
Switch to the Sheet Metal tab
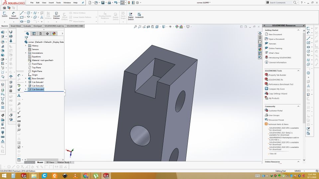click(16, 26)
